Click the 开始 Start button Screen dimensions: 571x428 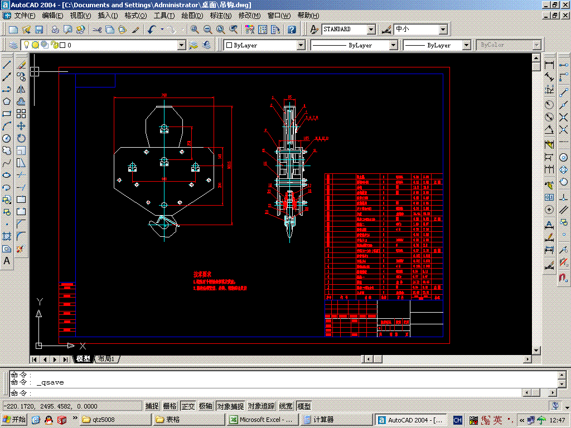pos(14,420)
